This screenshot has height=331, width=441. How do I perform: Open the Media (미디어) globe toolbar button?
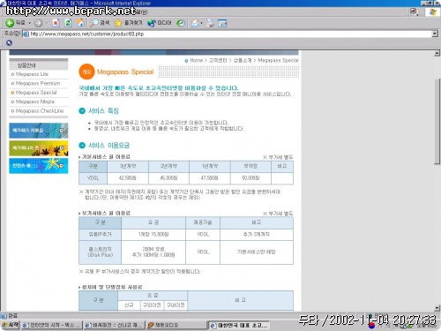tap(160, 23)
